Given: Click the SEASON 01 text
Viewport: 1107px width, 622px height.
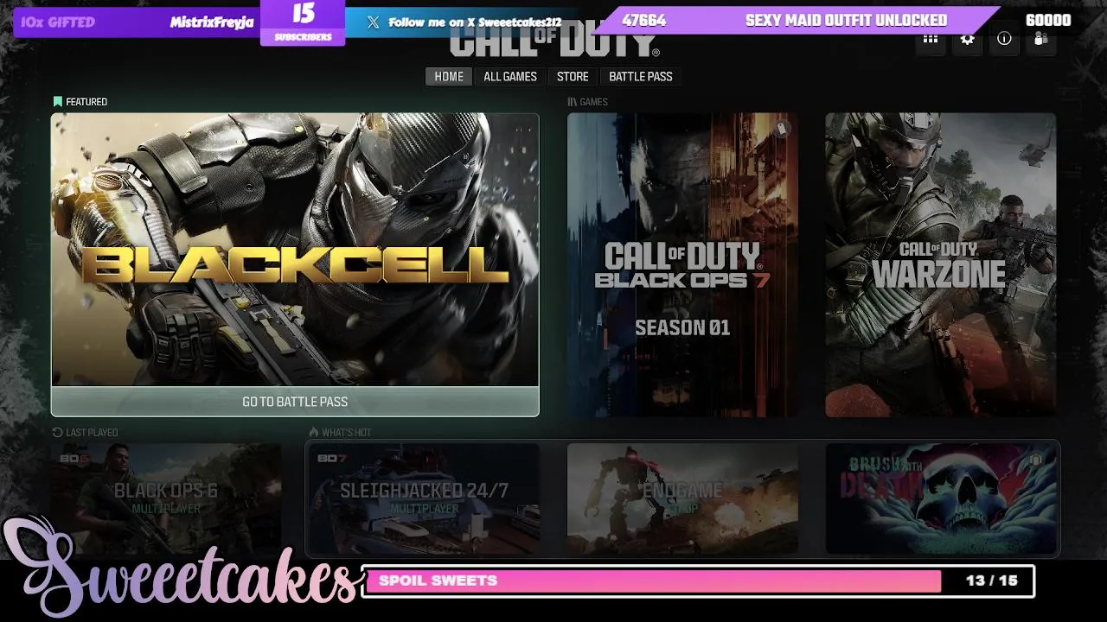Looking at the screenshot, I should pyautogui.click(x=682, y=327).
